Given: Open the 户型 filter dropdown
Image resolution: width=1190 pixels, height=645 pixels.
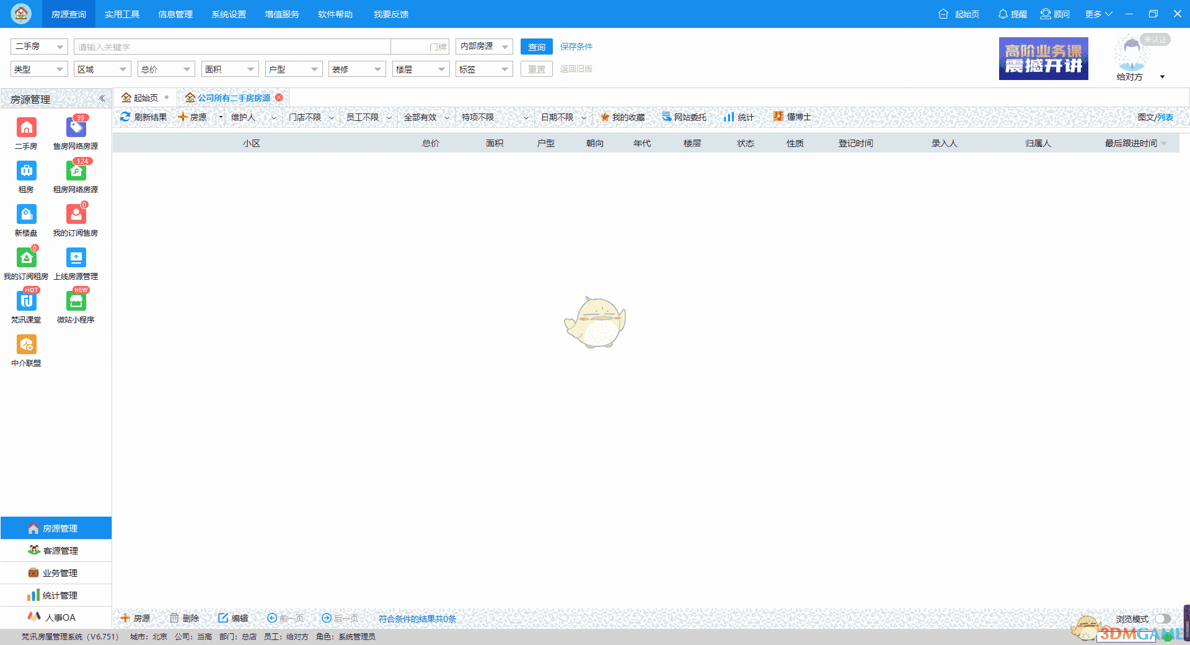Looking at the screenshot, I should click(294, 69).
